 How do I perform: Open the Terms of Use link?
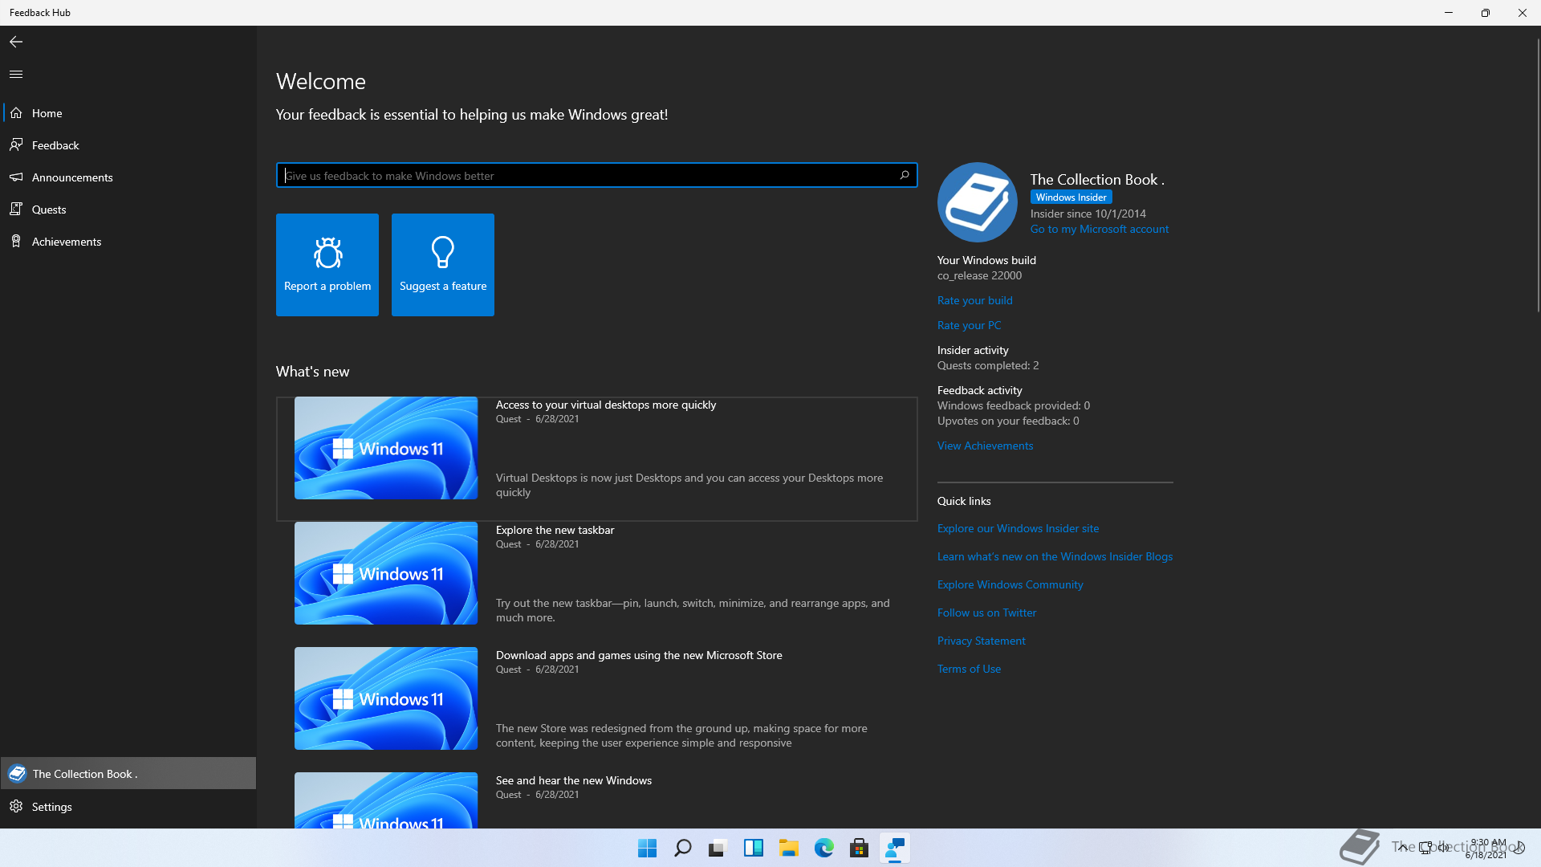coord(970,669)
